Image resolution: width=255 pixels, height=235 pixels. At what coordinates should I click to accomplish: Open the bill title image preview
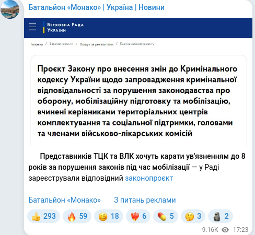click(x=138, y=81)
